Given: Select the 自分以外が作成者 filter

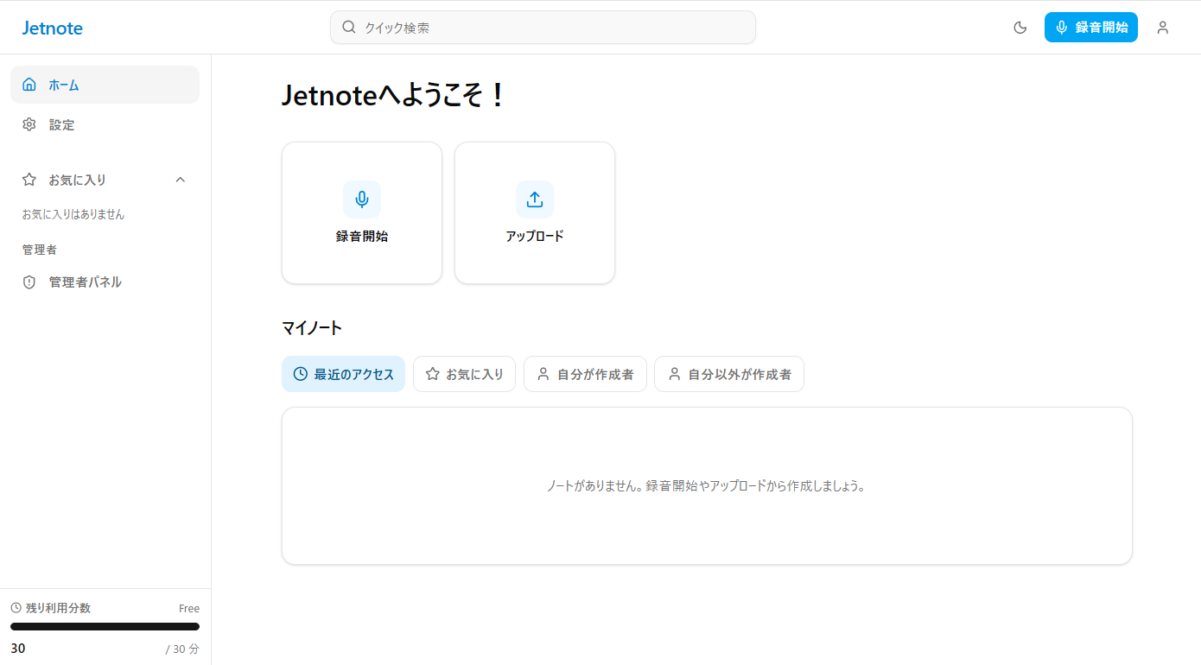Looking at the screenshot, I should pyautogui.click(x=728, y=373).
